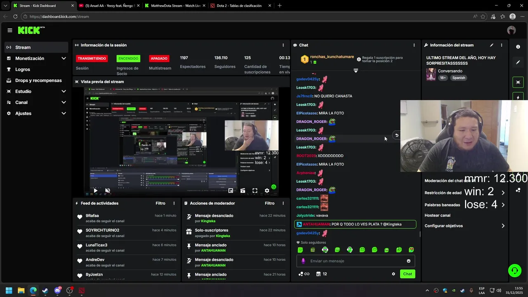Select the first green emote in quick row
This screenshot has height=297, width=528.
[x=300, y=250]
